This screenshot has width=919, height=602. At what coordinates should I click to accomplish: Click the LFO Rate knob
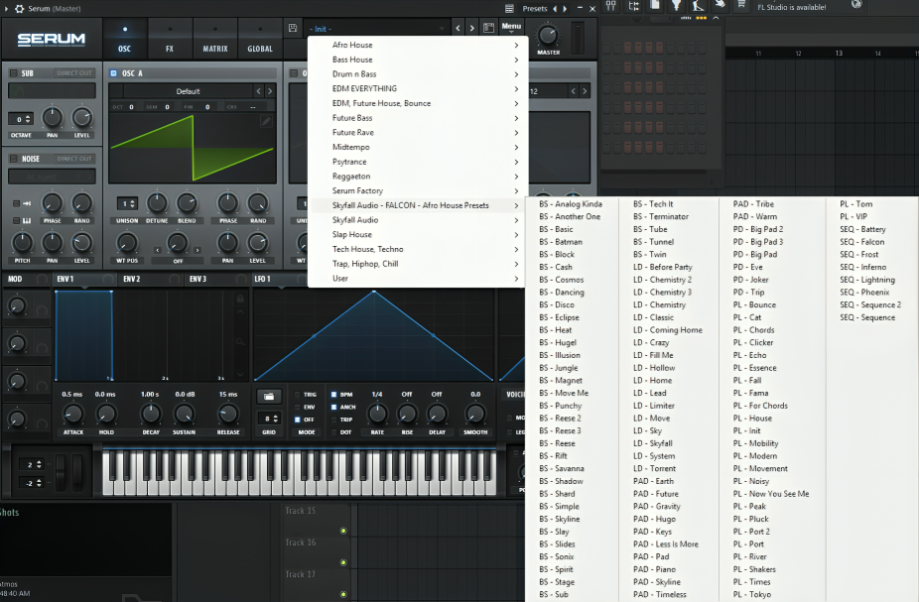tap(377, 414)
